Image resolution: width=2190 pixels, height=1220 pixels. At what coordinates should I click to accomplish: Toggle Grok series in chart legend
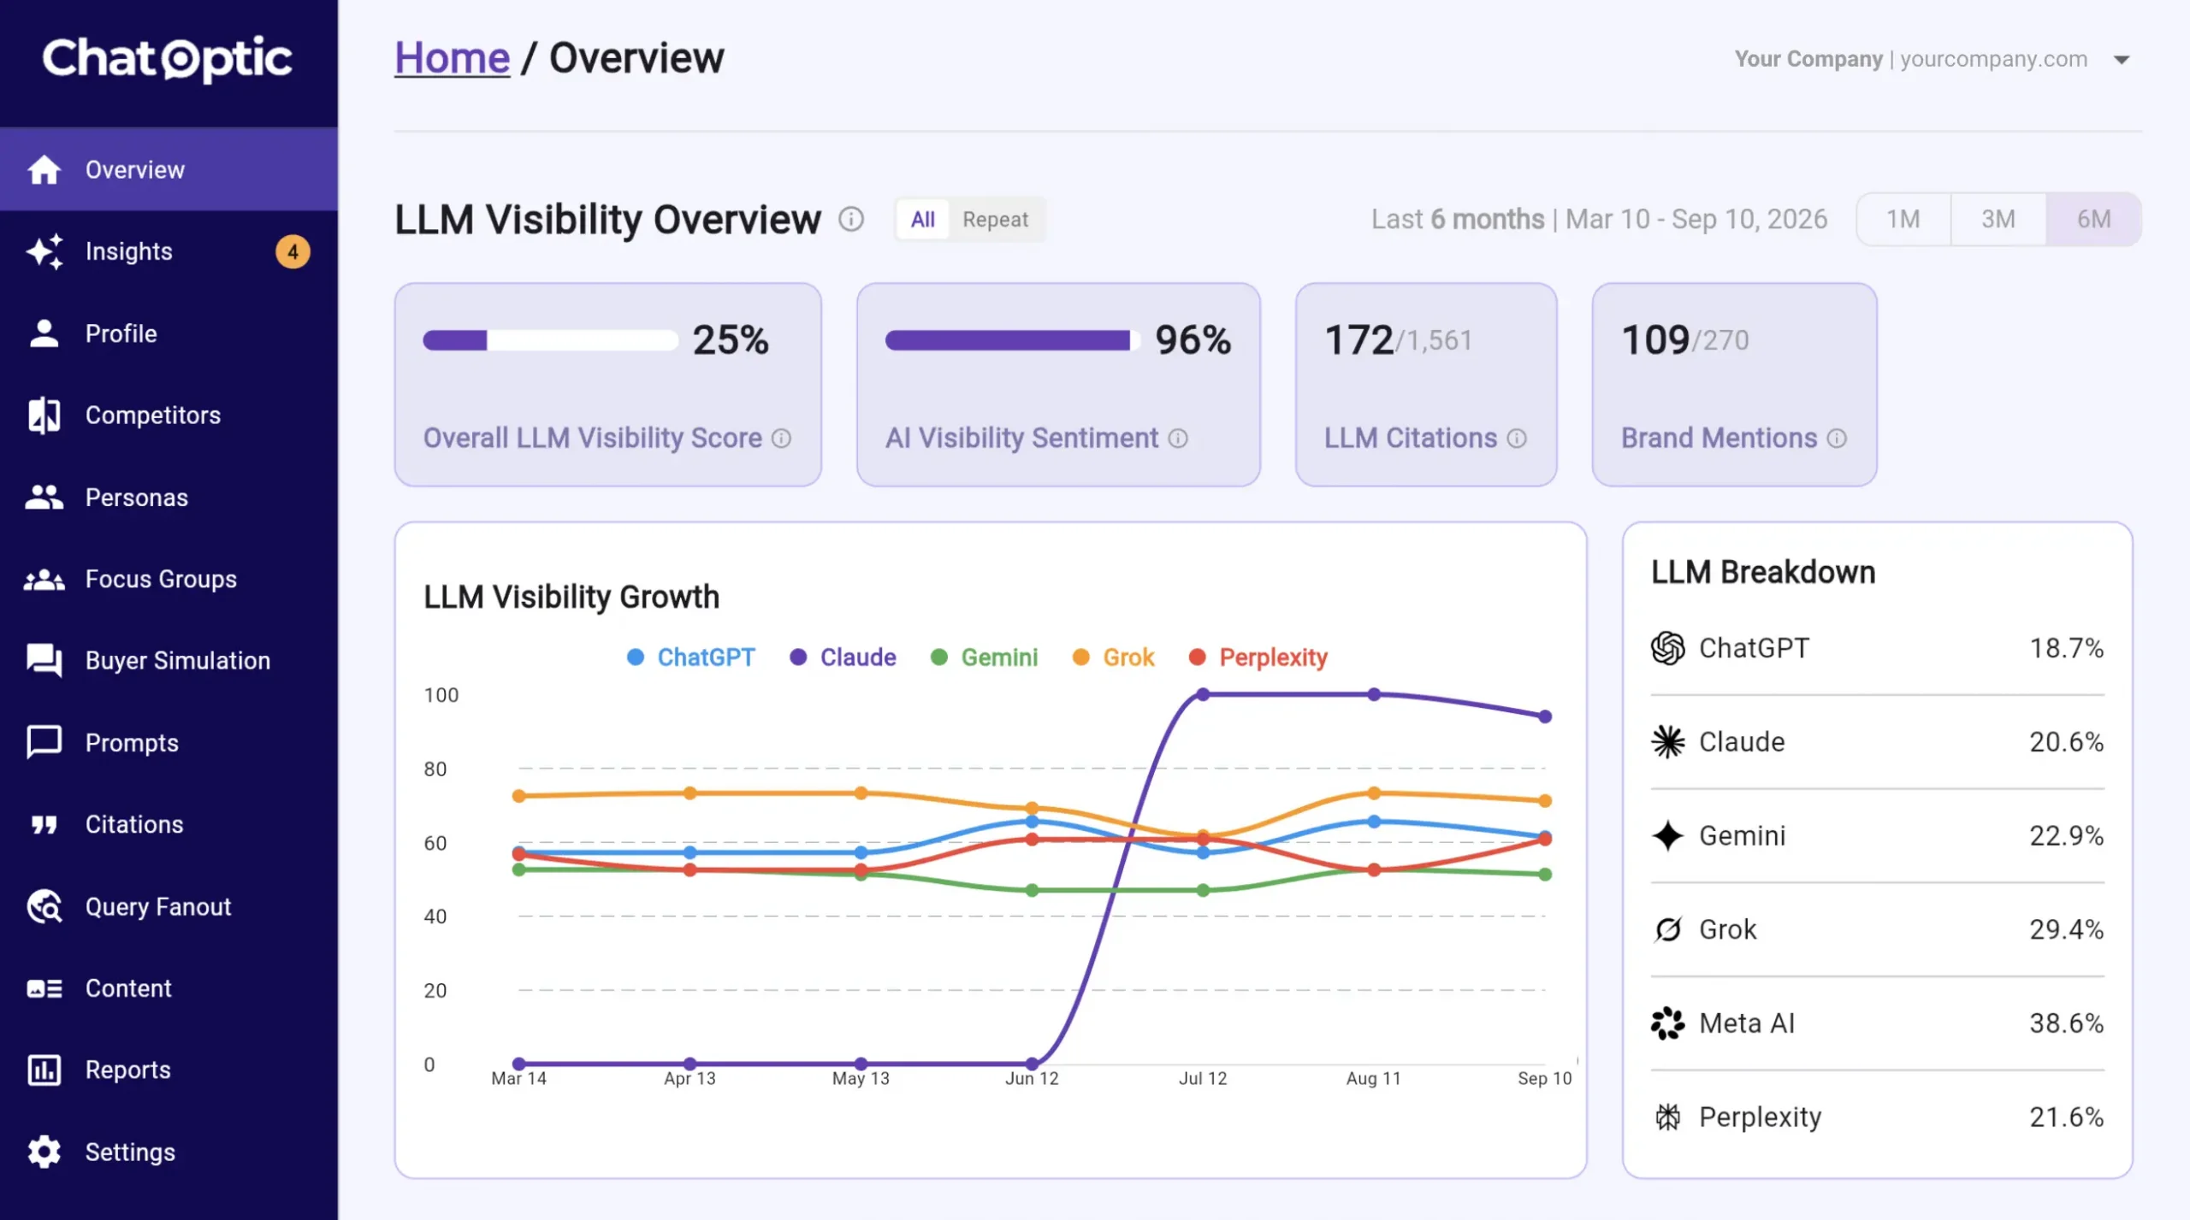click(x=1114, y=657)
